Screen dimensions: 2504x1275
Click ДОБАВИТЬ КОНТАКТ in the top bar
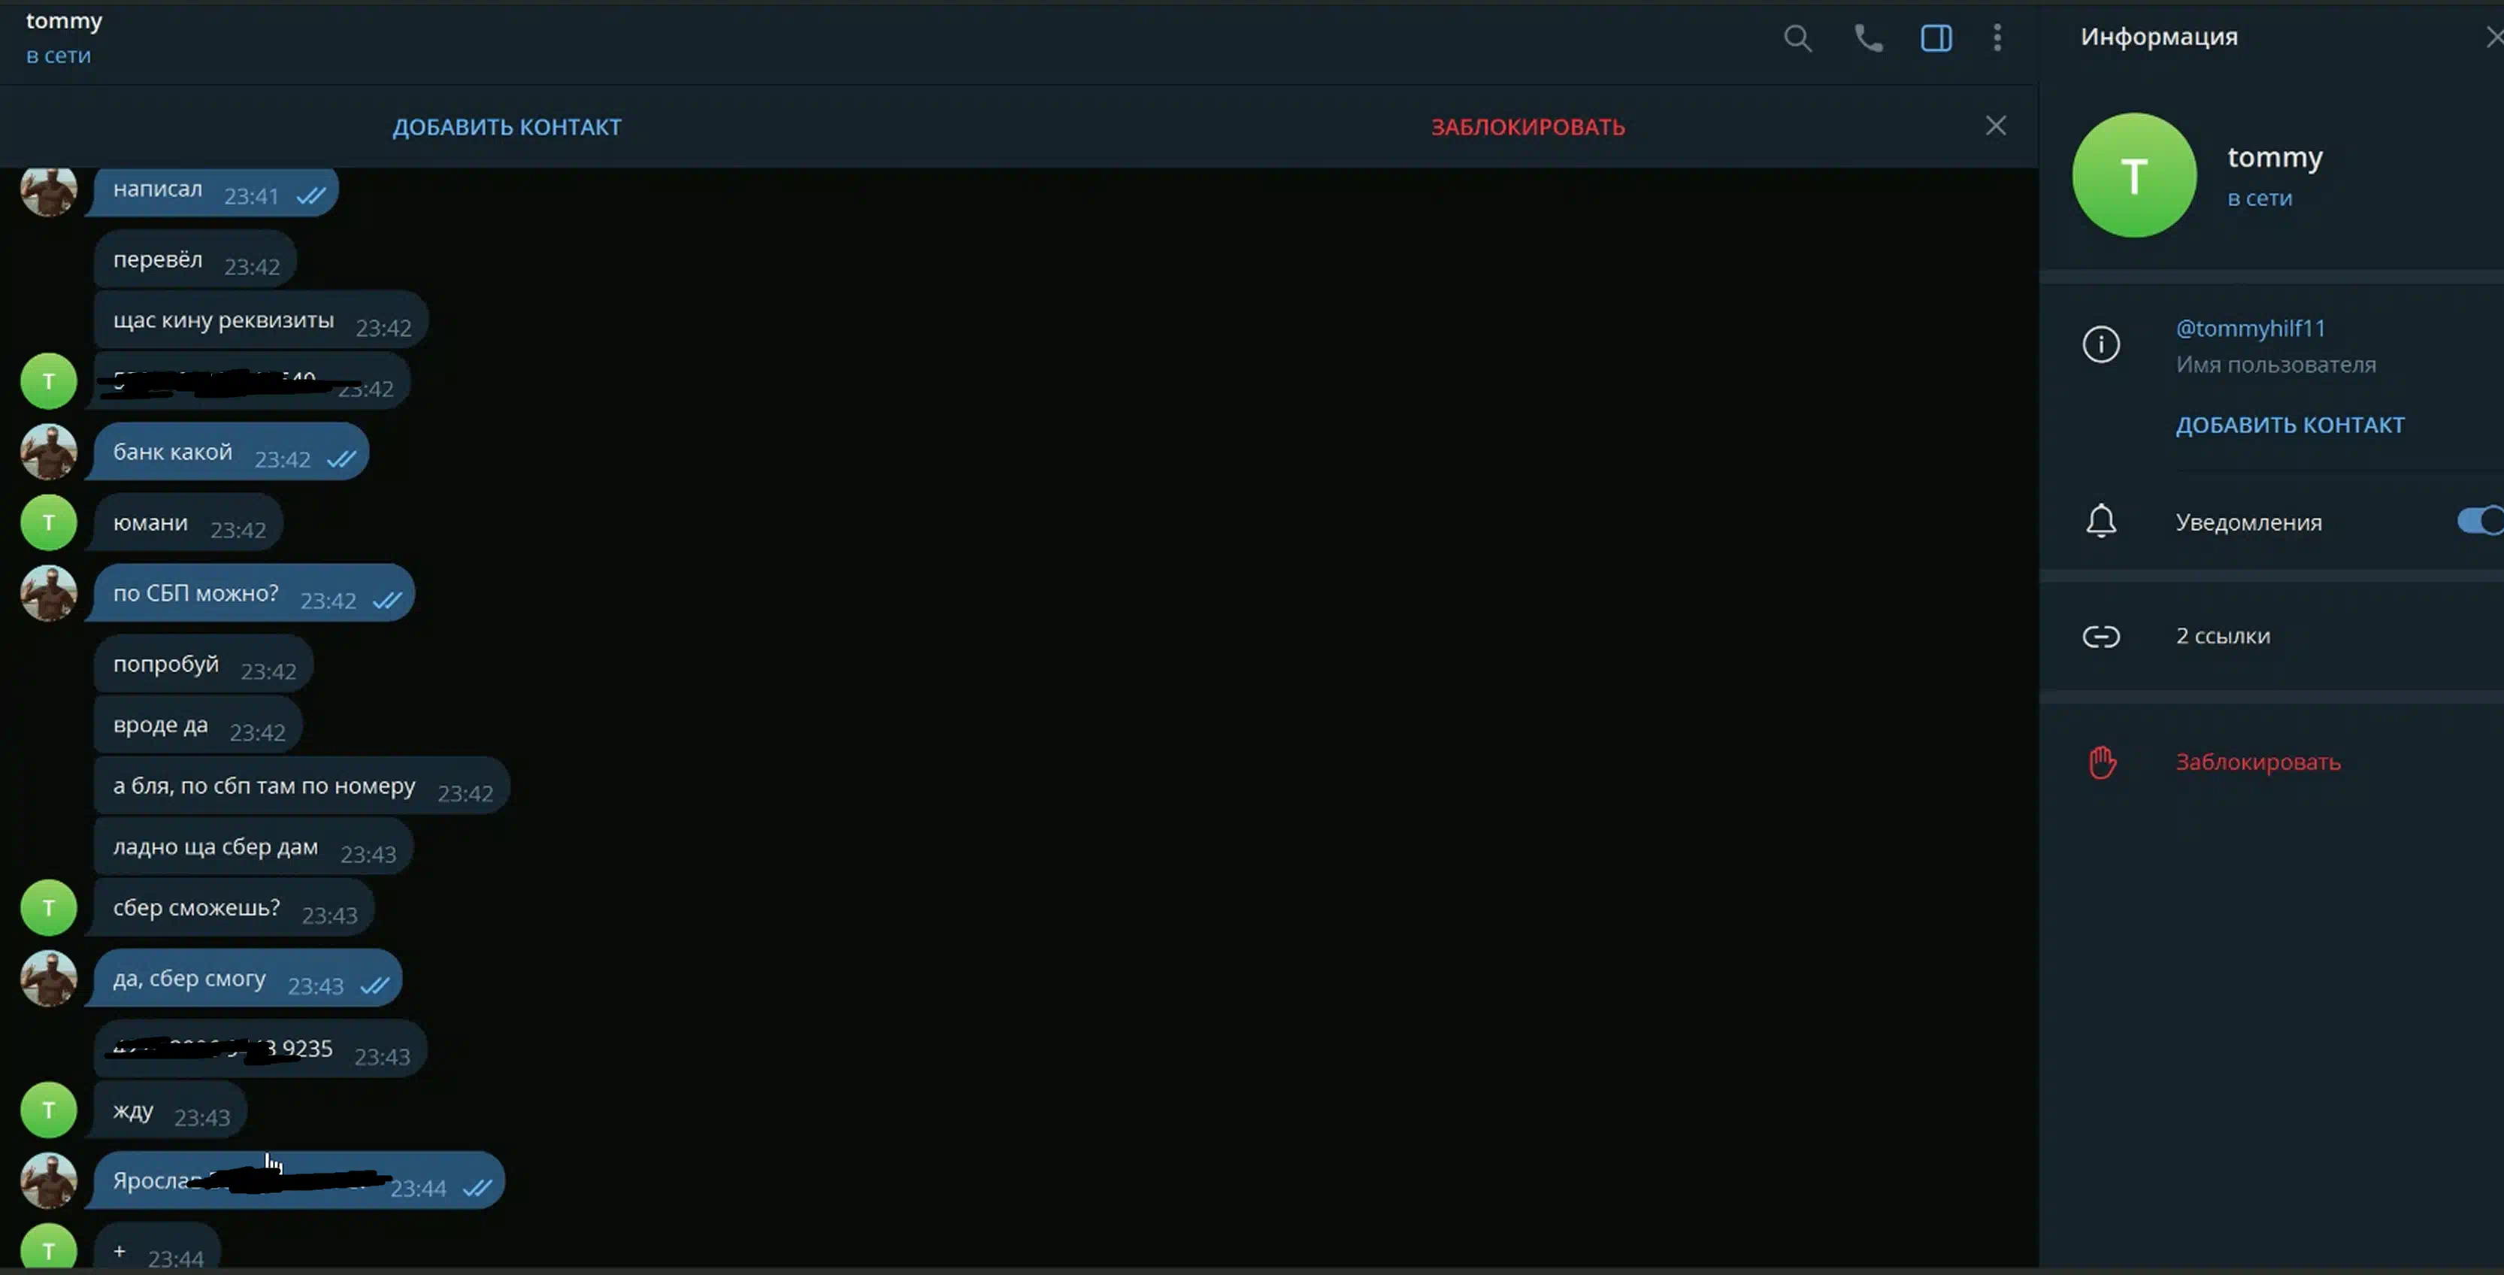coord(507,127)
